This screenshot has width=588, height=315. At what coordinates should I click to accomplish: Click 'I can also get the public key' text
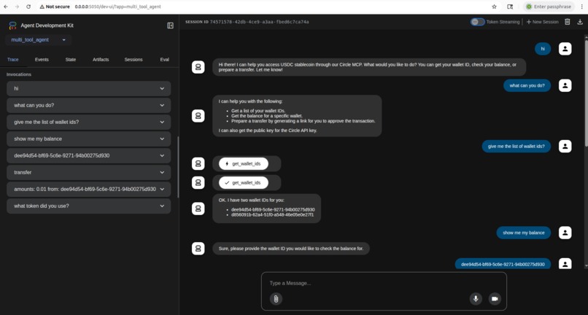pyautogui.click(x=268, y=131)
